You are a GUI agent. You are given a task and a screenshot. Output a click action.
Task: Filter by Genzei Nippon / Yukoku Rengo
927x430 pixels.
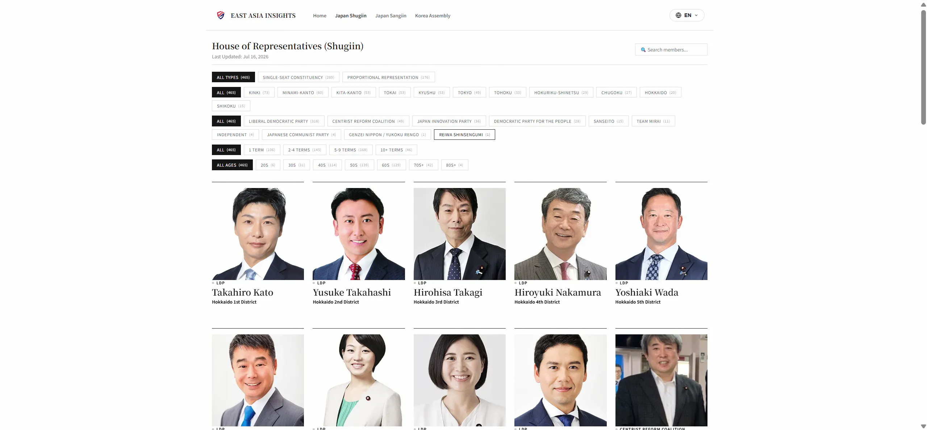(387, 134)
